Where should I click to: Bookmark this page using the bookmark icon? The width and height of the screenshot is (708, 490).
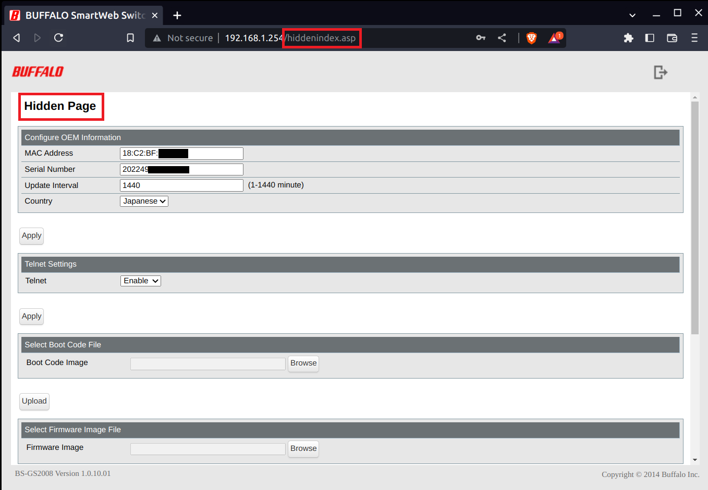pyautogui.click(x=130, y=38)
